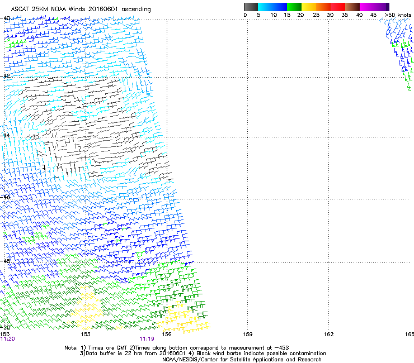Click the legend value '25'
This screenshot has width=414, height=363.
pos(316,15)
